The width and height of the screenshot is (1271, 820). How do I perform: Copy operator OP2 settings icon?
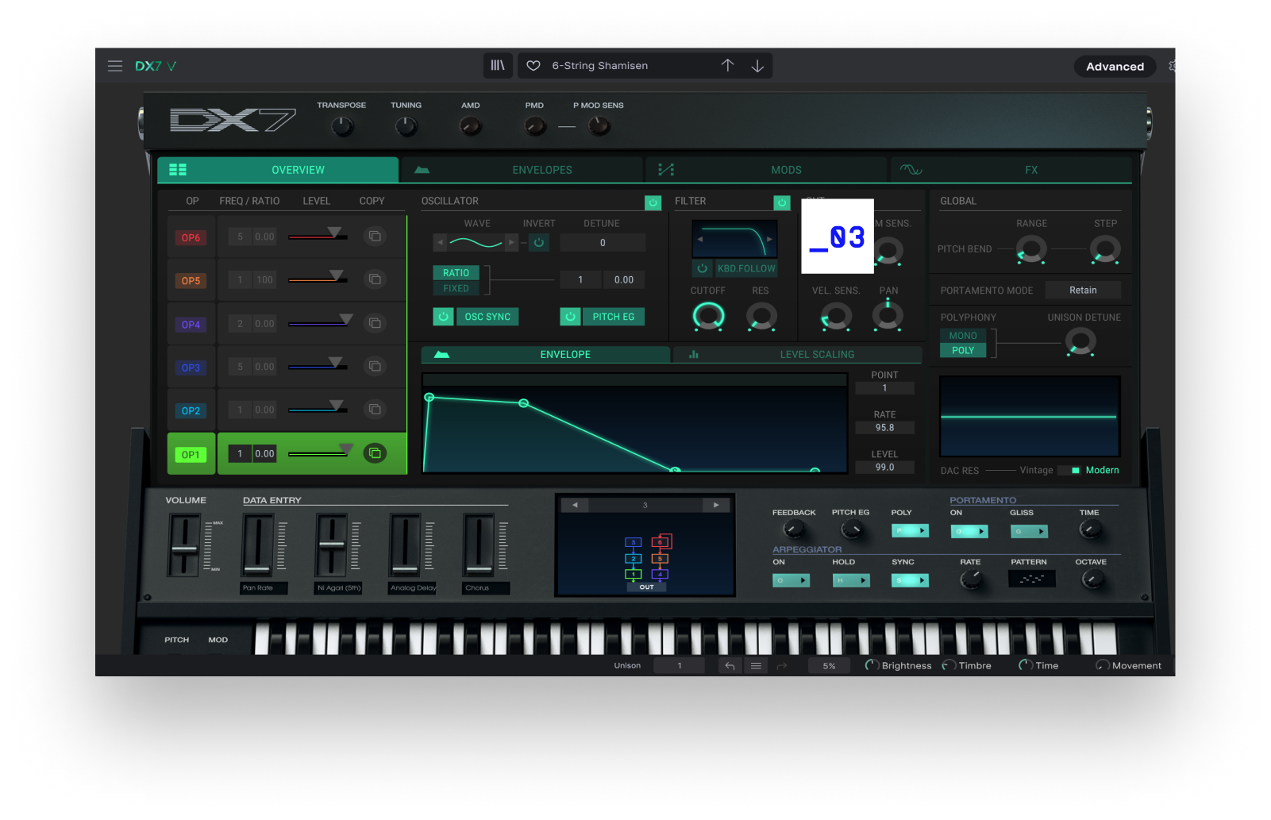[375, 410]
